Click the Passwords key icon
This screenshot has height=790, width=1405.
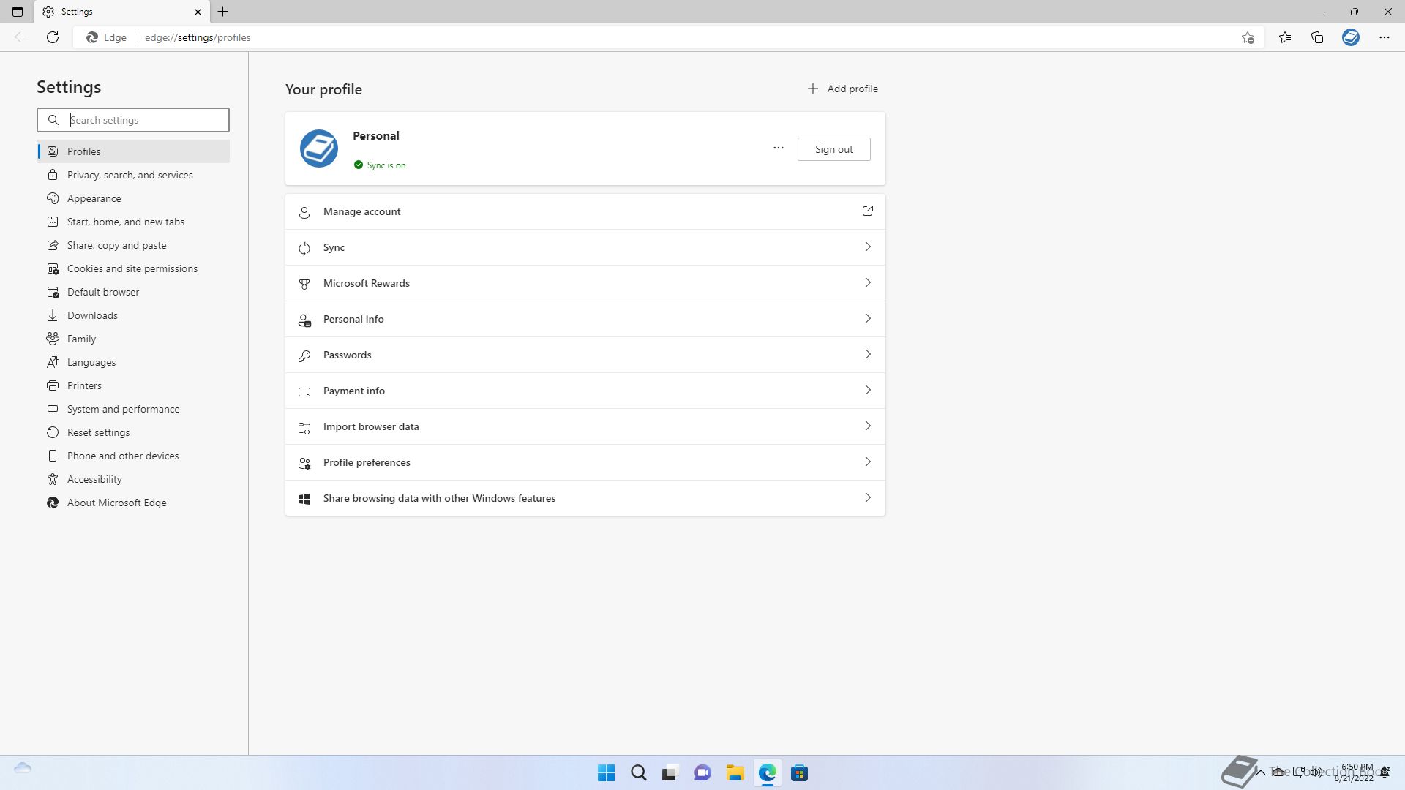(304, 355)
